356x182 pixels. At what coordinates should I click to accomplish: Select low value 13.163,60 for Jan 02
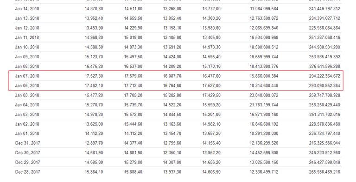coord(172,124)
